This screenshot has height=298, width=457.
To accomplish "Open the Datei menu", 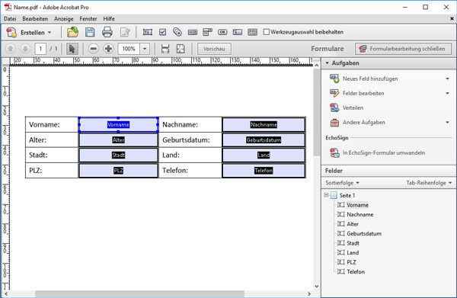I will pyautogui.click(x=10, y=18).
